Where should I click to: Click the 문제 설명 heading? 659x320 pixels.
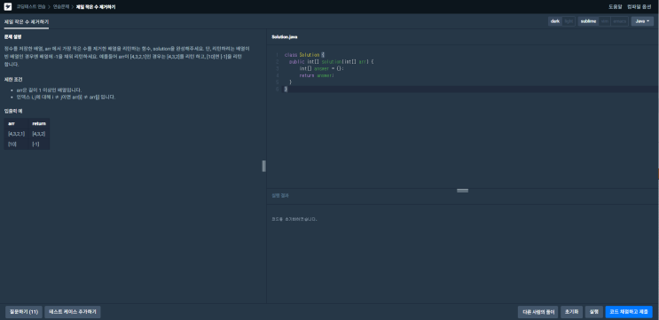tap(12, 37)
